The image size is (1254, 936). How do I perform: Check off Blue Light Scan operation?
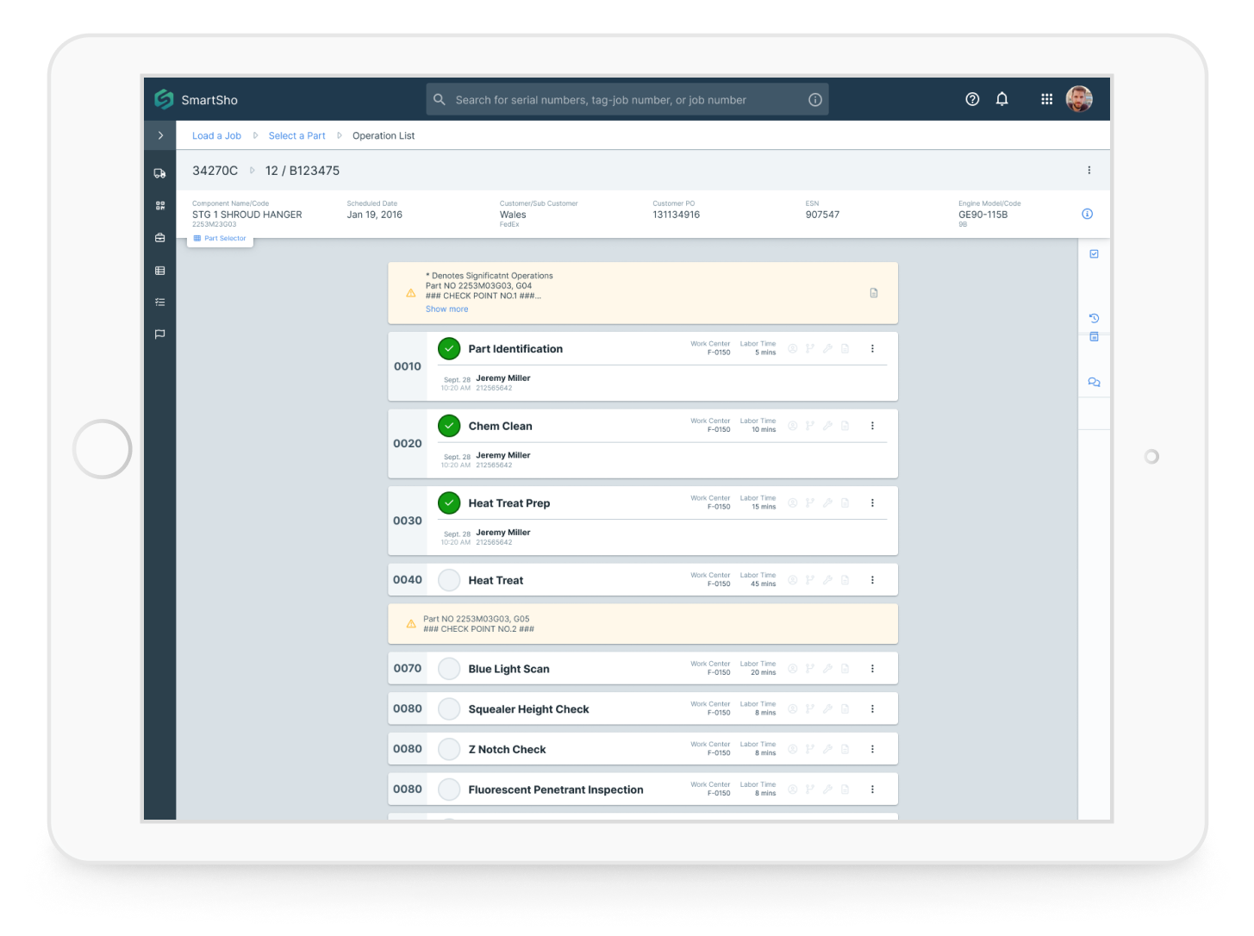click(449, 669)
